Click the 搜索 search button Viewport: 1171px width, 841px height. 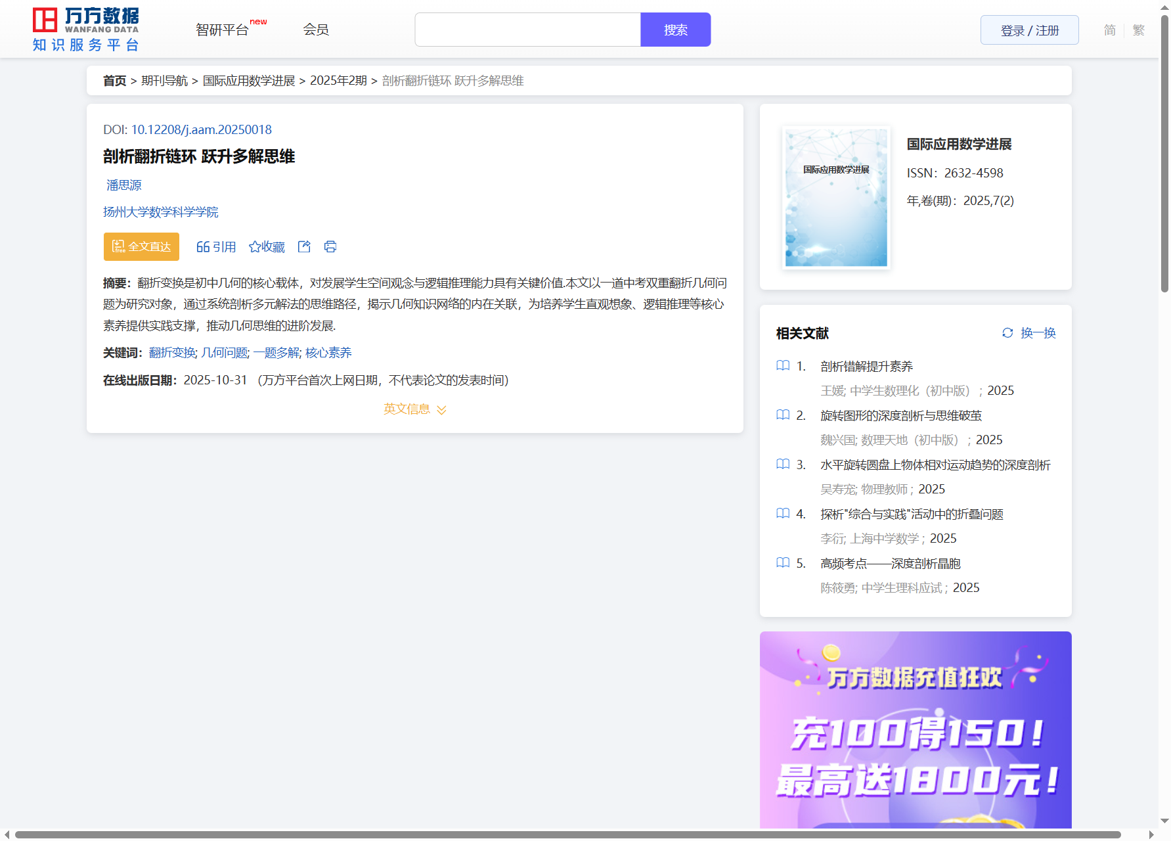pyautogui.click(x=675, y=30)
